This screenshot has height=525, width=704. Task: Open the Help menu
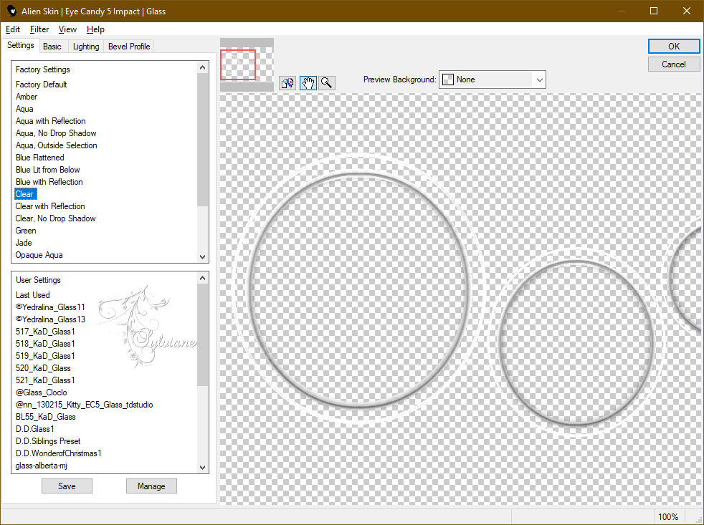[95, 29]
